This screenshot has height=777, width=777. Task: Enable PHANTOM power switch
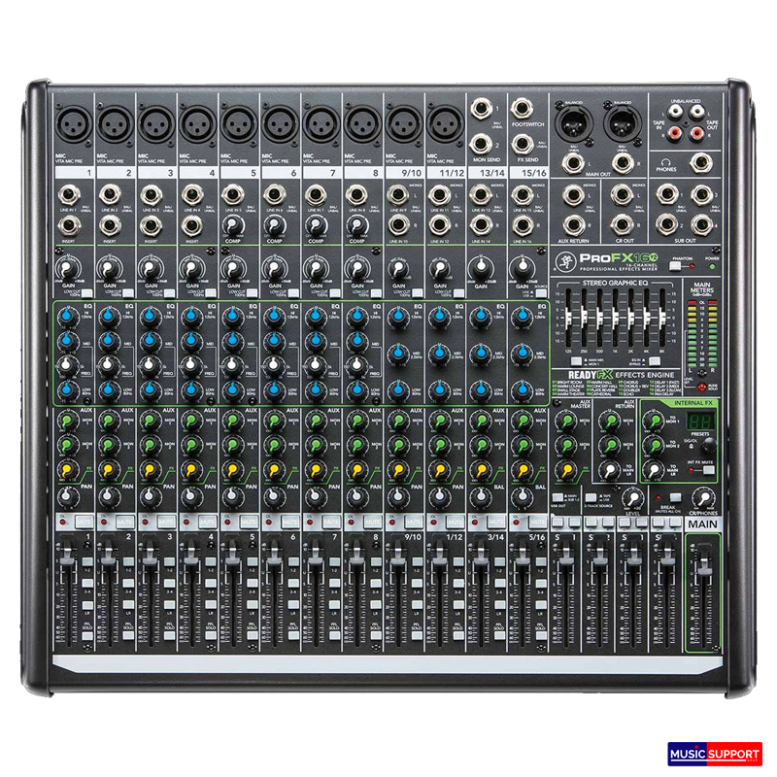click(677, 265)
